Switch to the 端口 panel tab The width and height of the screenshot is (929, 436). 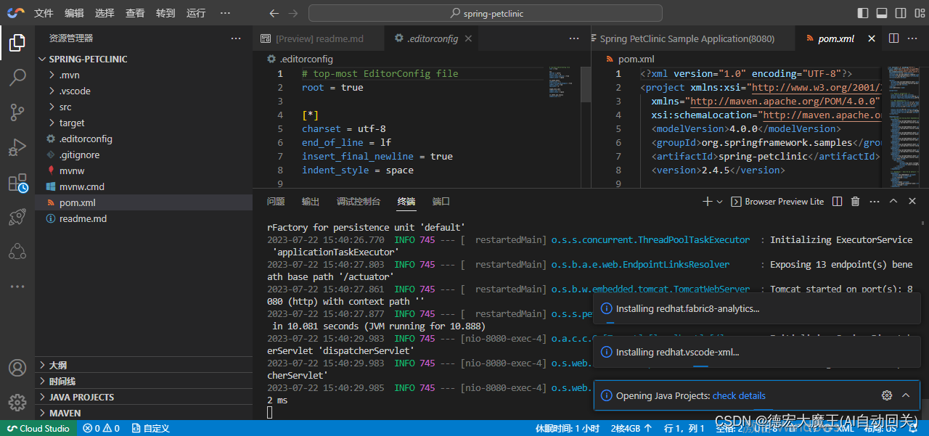click(441, 201)
